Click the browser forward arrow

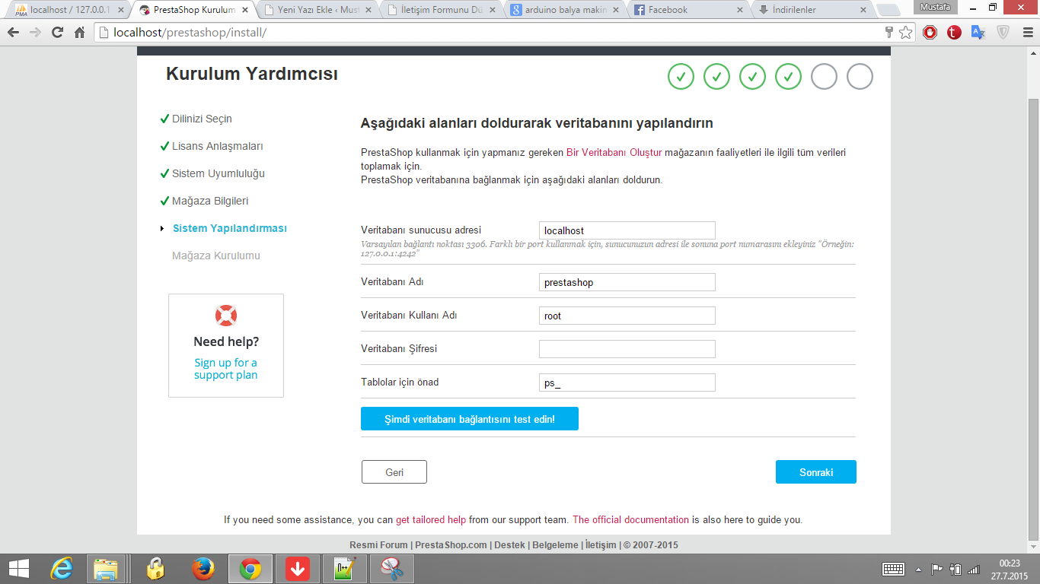click(35, 33)
